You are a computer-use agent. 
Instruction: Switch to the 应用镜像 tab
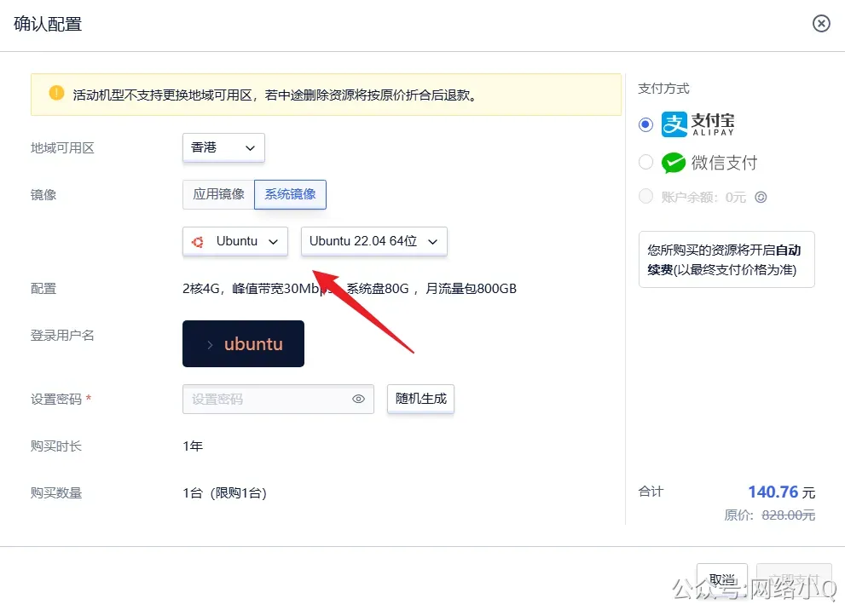pyautogui.click(x=217, y=193)
